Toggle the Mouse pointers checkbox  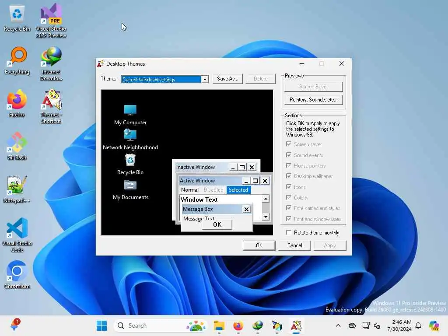coord(289,165)
